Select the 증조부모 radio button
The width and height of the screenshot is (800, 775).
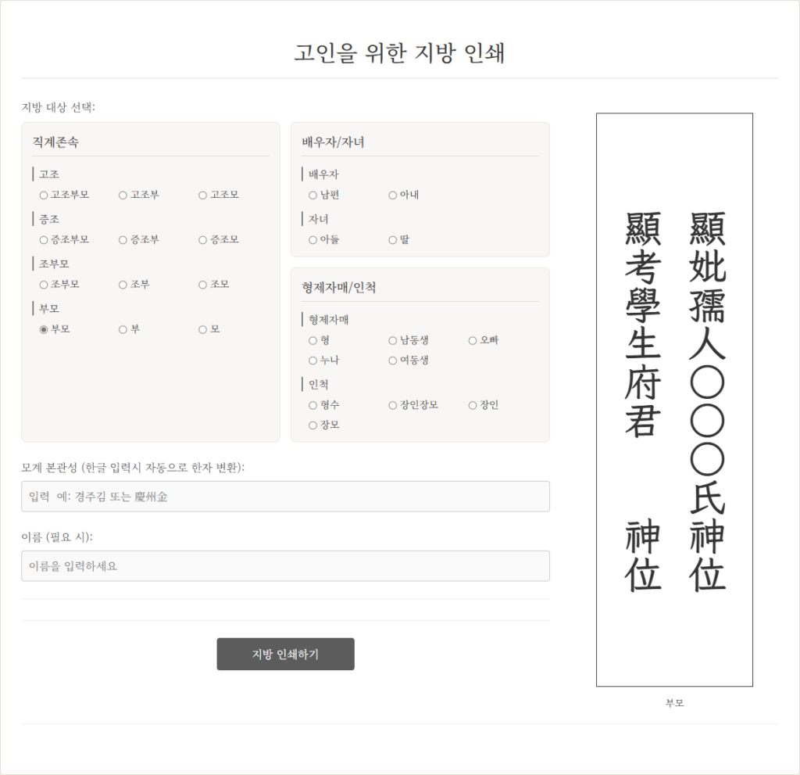pyautogui.click(x=42, y=239)
